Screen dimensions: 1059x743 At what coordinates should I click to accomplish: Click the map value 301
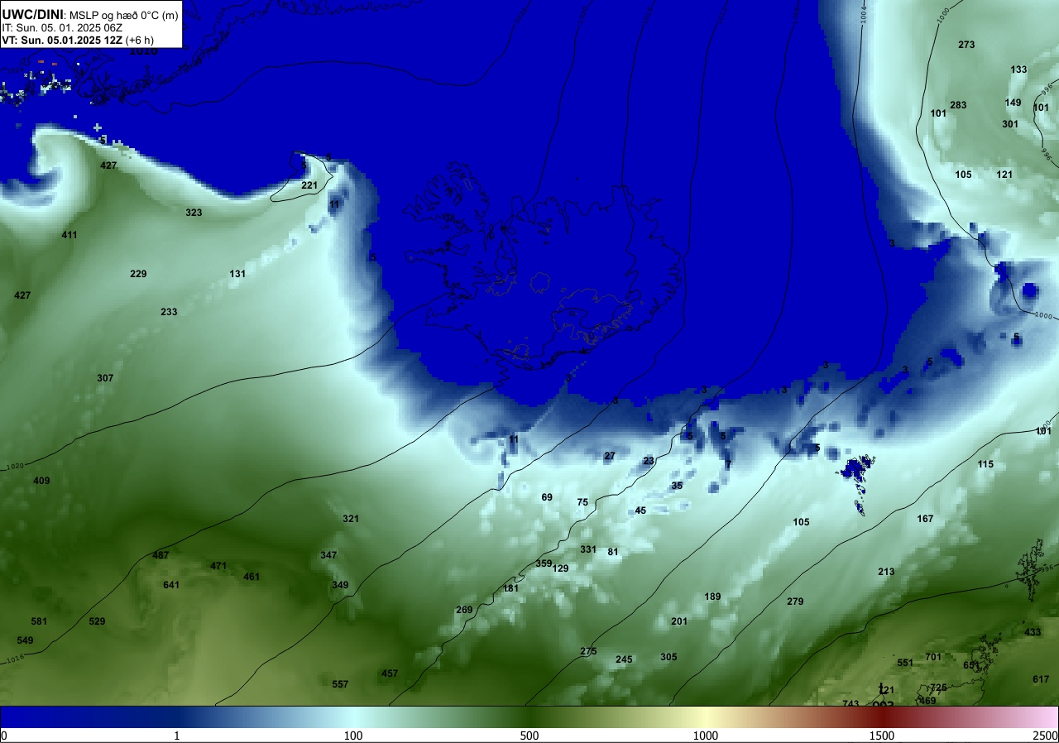point(1010,124)
